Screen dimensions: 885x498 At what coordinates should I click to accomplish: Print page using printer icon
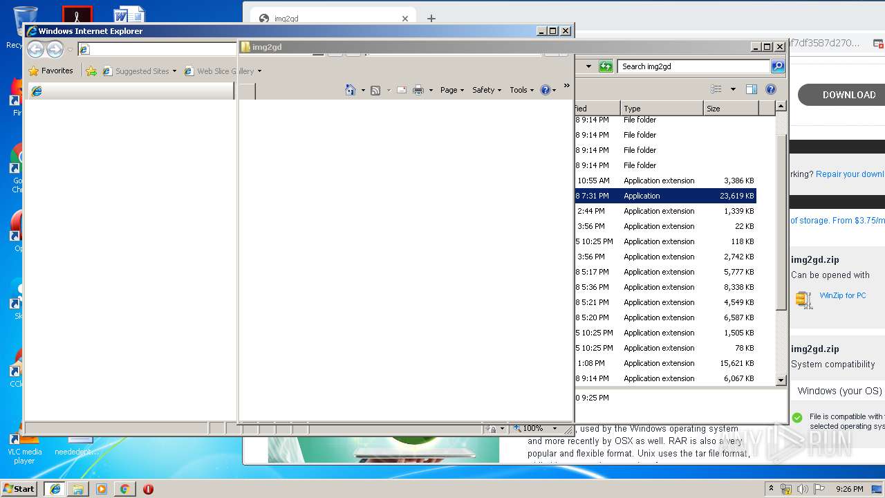click(418, 90)
